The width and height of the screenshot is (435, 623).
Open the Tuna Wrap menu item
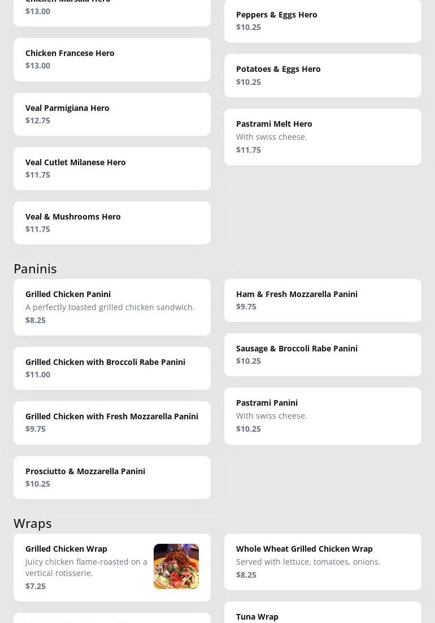click(323, 615)
